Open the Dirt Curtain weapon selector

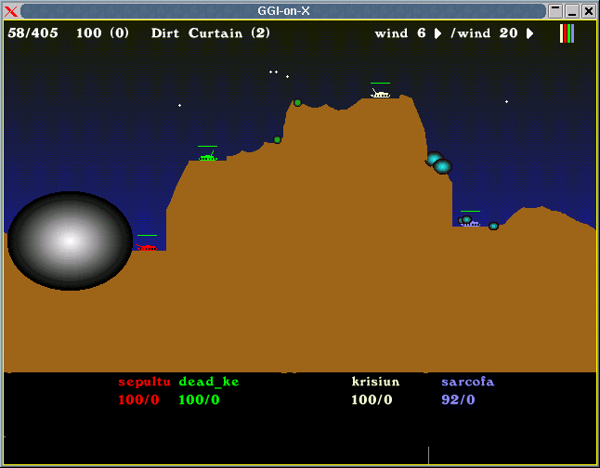[211, 33]
